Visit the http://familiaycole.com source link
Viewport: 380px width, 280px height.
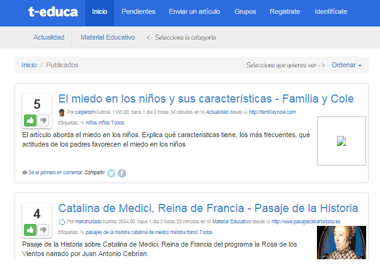point(272,112)
